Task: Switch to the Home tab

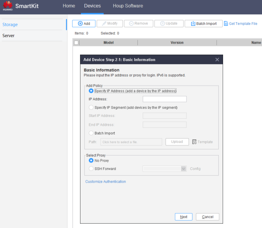Action: pos(69,6)
